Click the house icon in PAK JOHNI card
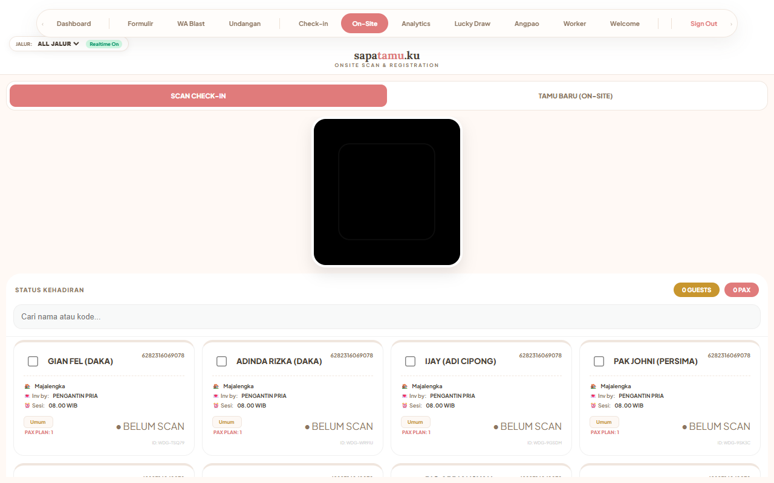The width and height of the screenshot is (774, 483). [593, 386]
